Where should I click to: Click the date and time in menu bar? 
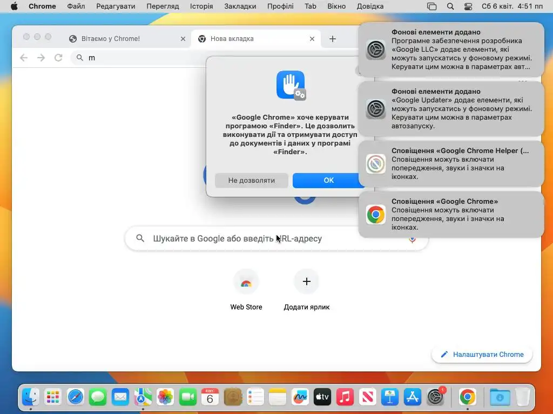(512, 6)
